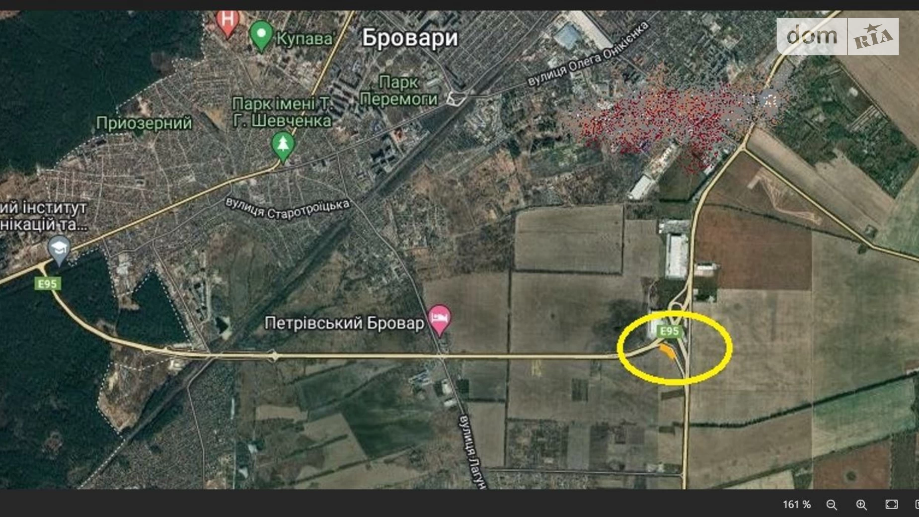Click the dom RIA watermark logo
Screen dimensions: 919x517
pyautogui.click(x=838, y=36)
